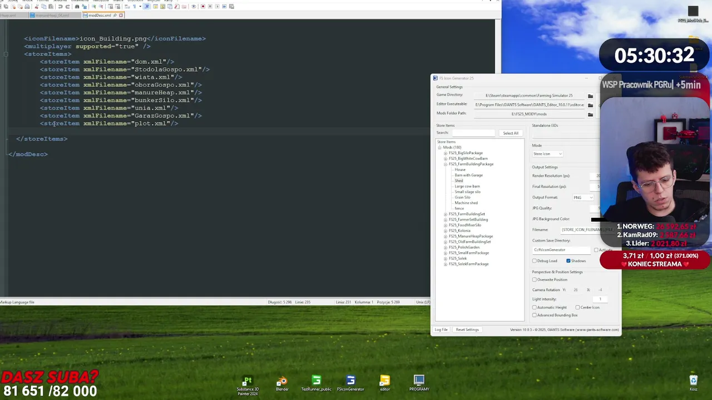Enable the Center Icon checkbox
712x400 pixels.
tap(577, 307)
